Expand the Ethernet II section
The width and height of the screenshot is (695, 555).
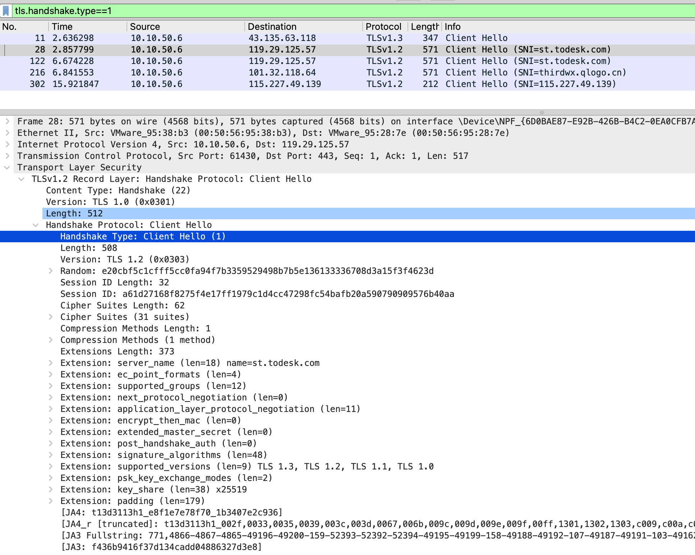[7, 133]
